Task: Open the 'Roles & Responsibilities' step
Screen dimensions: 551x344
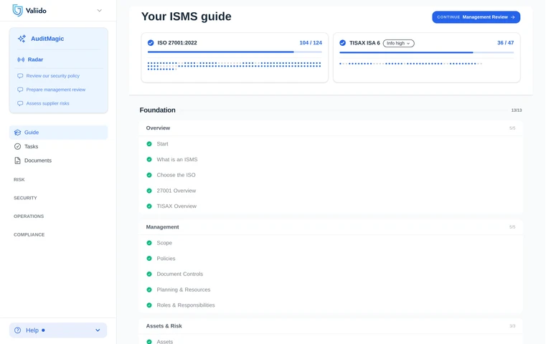Action: (x=186, y=305)
